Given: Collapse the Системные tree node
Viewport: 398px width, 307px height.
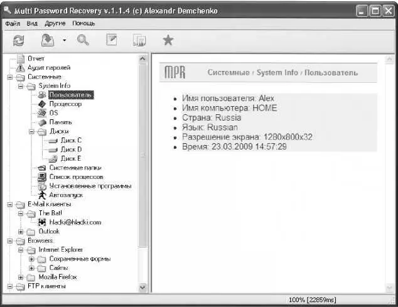Looking at the screenshot, I should click(x=9, y=77).
